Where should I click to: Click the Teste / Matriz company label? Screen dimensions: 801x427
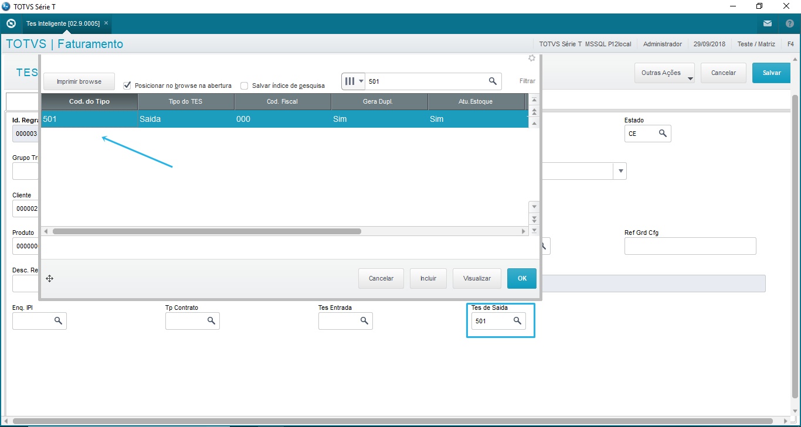(756, 44)
